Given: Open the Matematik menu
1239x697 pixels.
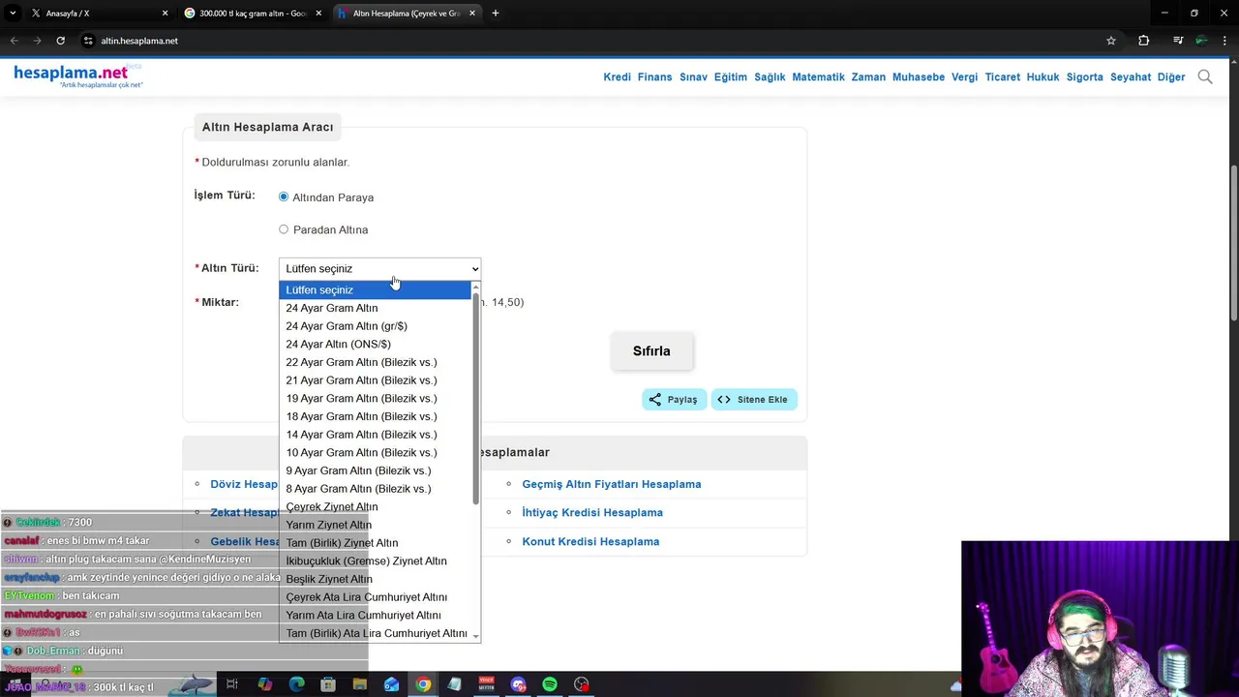Looking at the screenshot, I should (x=818, y=76).
